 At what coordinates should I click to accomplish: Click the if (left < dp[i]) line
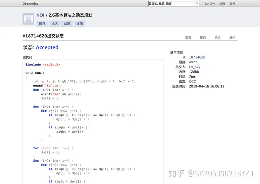pyautogui.click(x=67, y=181)
